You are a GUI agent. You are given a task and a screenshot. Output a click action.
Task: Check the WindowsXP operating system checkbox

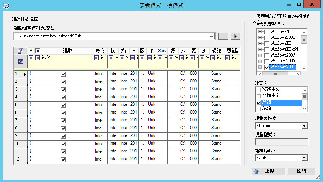tap(267, 43)
